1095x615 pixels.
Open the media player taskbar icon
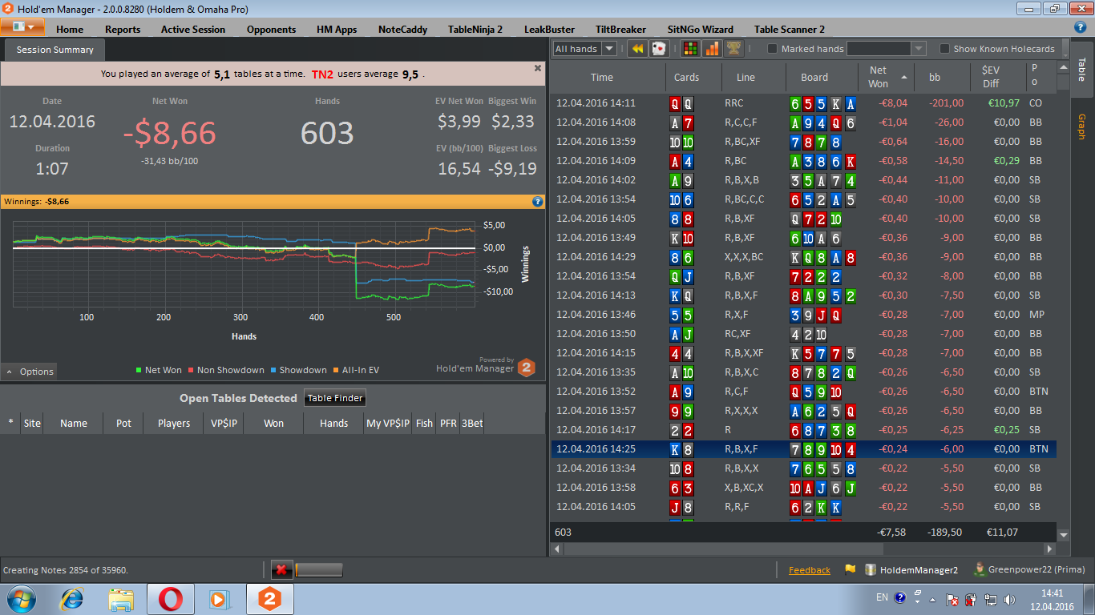[x=218, y=598]
